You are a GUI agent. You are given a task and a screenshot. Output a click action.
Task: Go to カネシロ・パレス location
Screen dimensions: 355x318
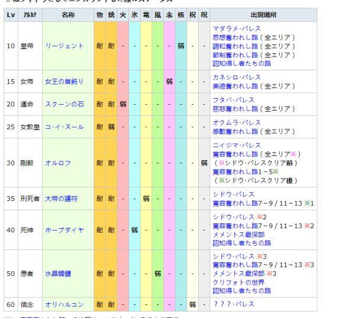point(237,77)
